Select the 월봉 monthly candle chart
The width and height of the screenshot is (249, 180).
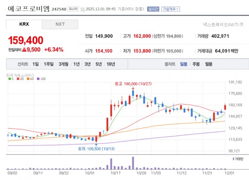pos(208,64)
